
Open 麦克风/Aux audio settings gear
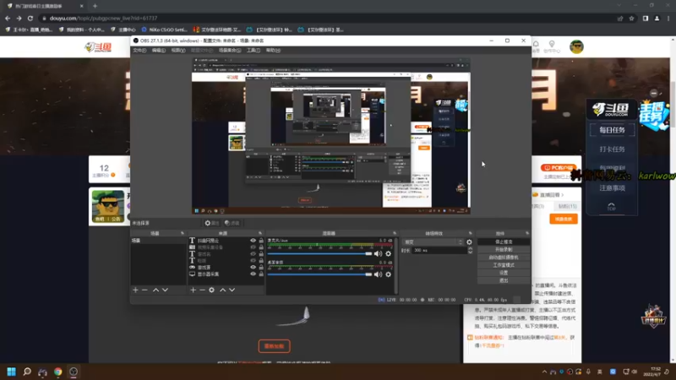point(389,254)
